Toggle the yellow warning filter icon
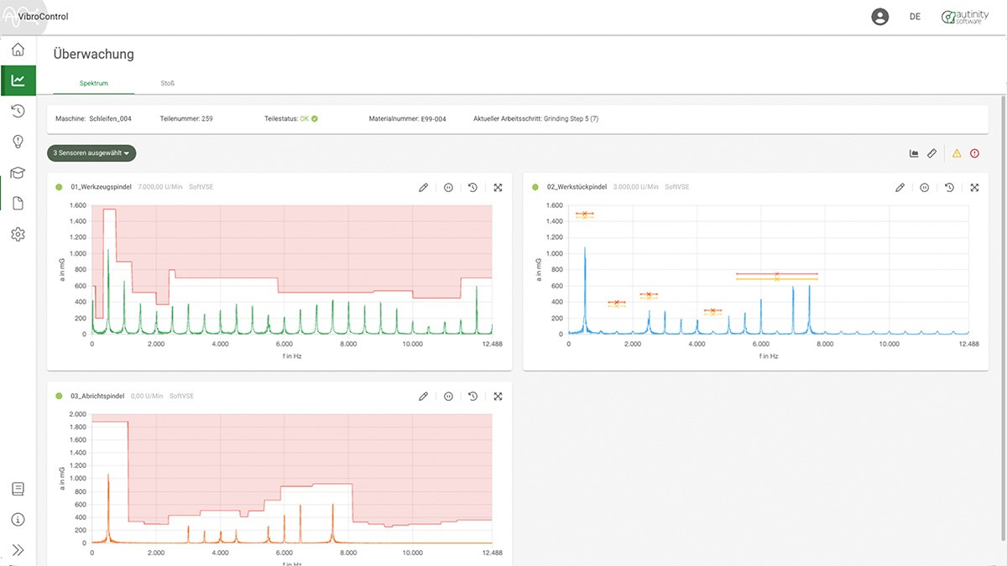This screenshot has width=1007, height=566. pyautogui.click(x=957, y=153)
